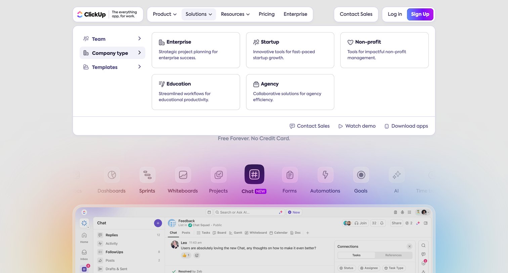The height and width of the screenshot is (273, 508).
Task: Close the Connections panel
Action: click(409, 247)
